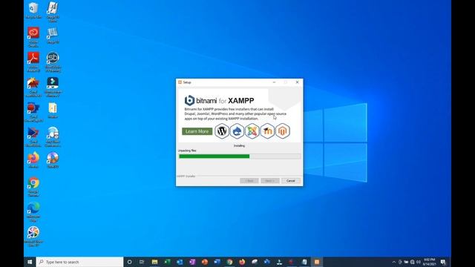Viewport: 475px width, 267px height.
Task: Click the taskbar clock and date
Action: point(429,262)
